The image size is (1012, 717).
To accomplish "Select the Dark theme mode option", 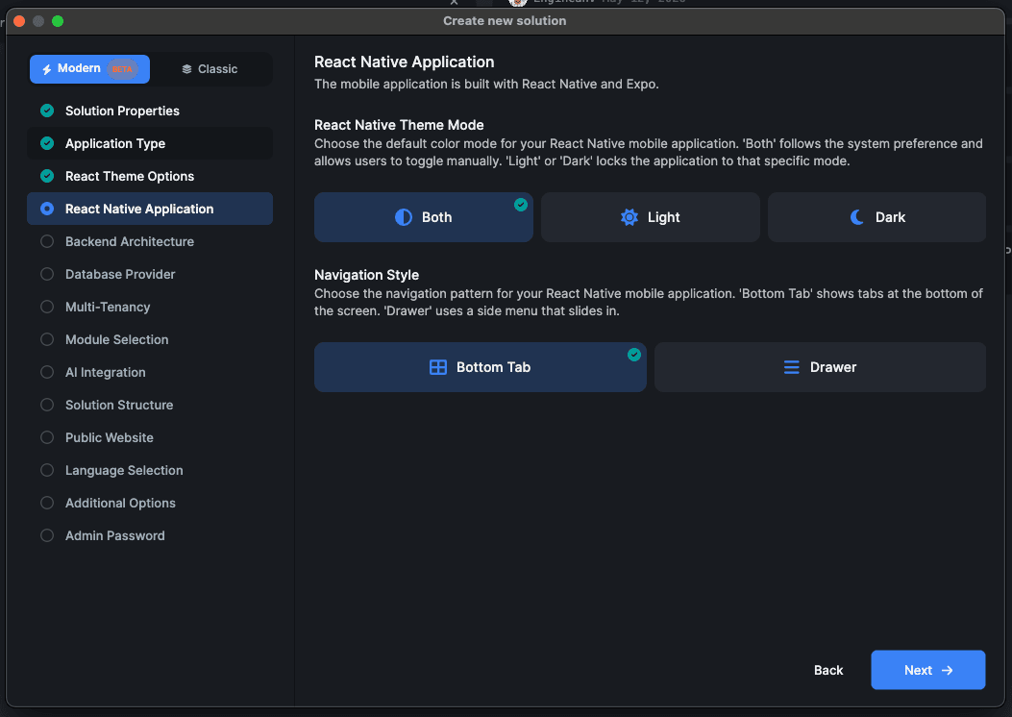I will pos(877,217).
